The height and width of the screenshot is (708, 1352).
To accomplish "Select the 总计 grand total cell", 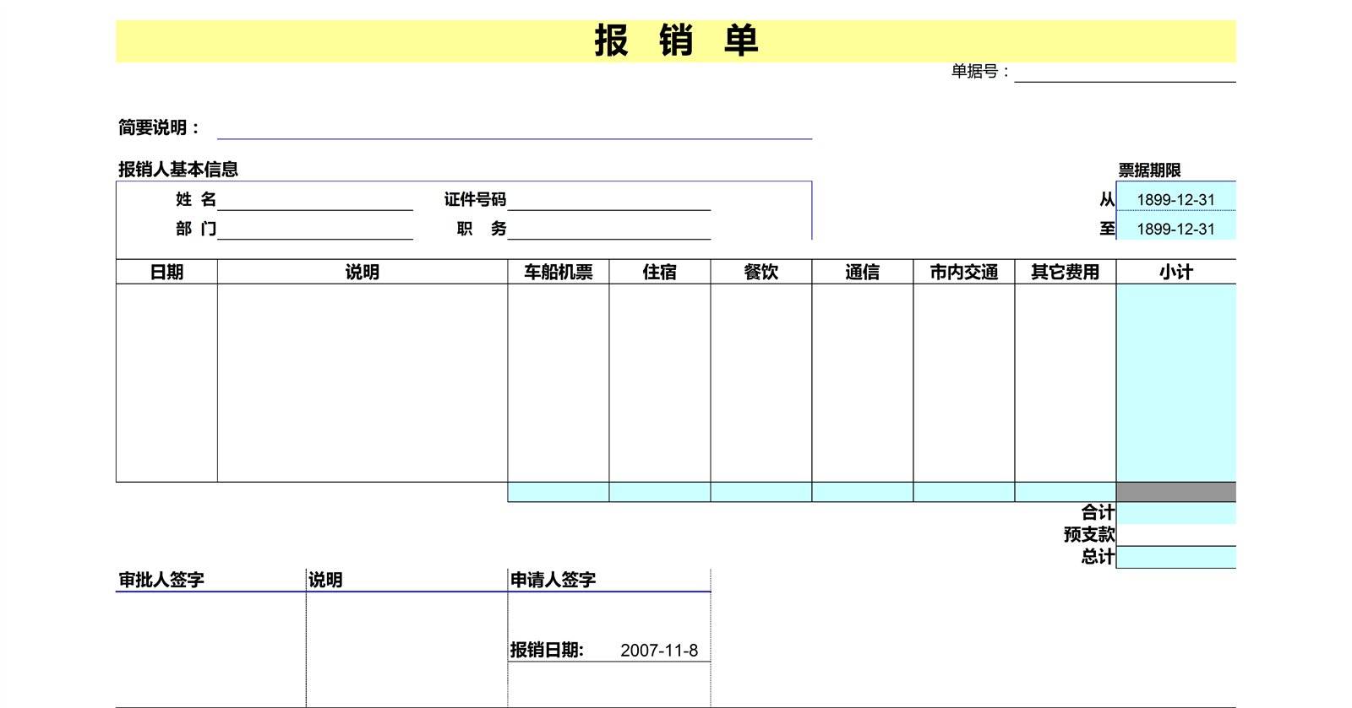I will point(1175,557).
